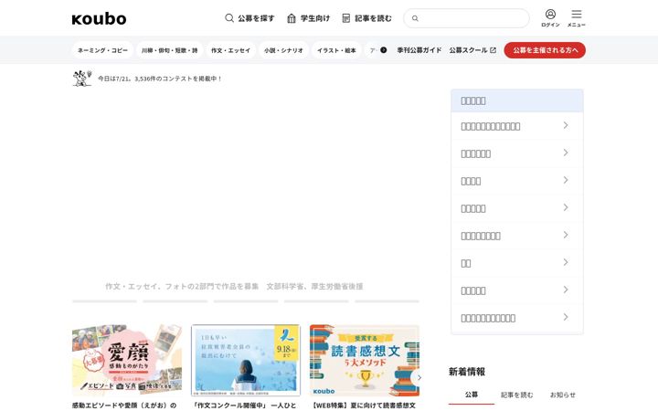Image resolution: width=658 pixels, height=411 pixels.
Task: Open the 読書感想文 5大メソッド thumbnail
Action: tap(365, 360)
